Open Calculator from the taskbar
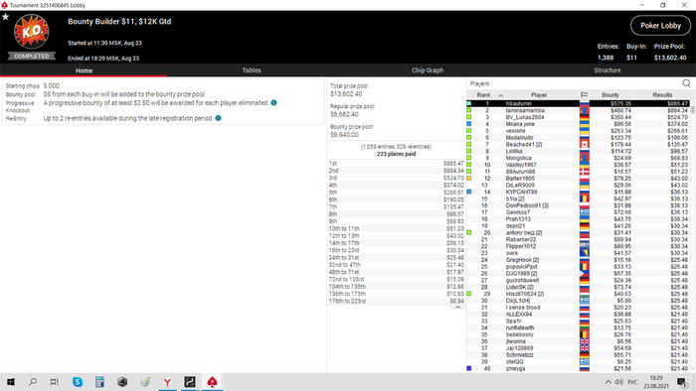696x391 pixels. [x=99, y=382]
